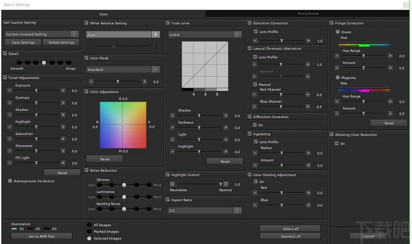Screen dimensions: 412x244
Task: Increase Contrast with its plus button
Action: 63,103
